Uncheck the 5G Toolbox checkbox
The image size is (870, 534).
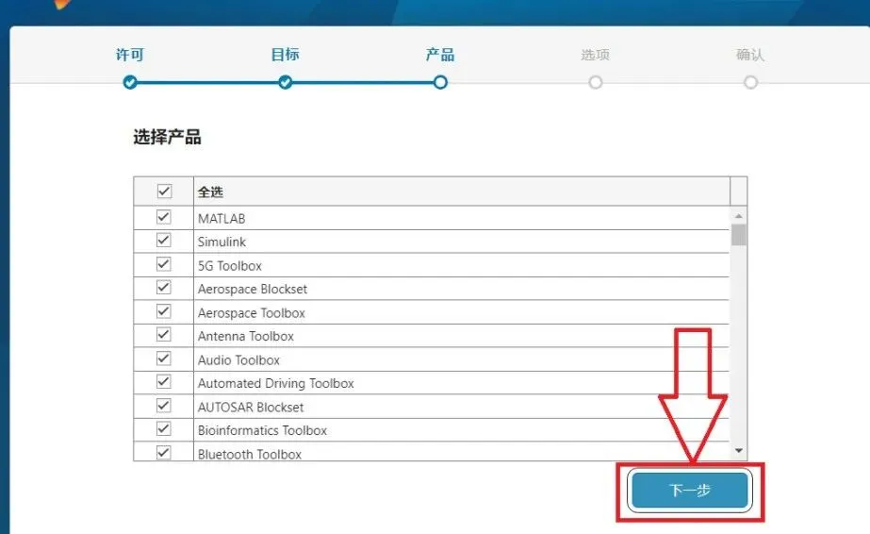click(x=164, y=264)
